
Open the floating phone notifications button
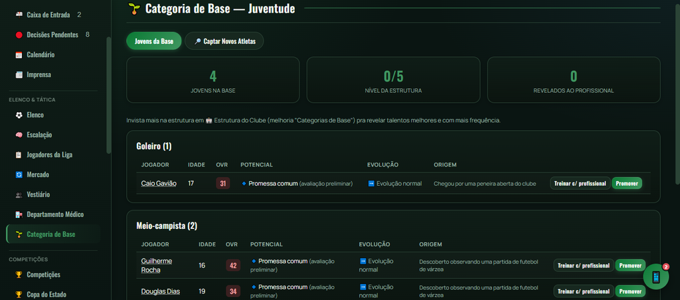click(x=655, y=276)
